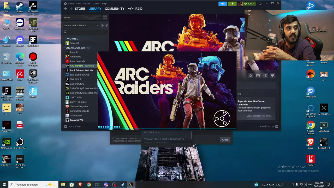
Task: Select the Rockstar Games desktop icon
Action: tap(311, 64)
